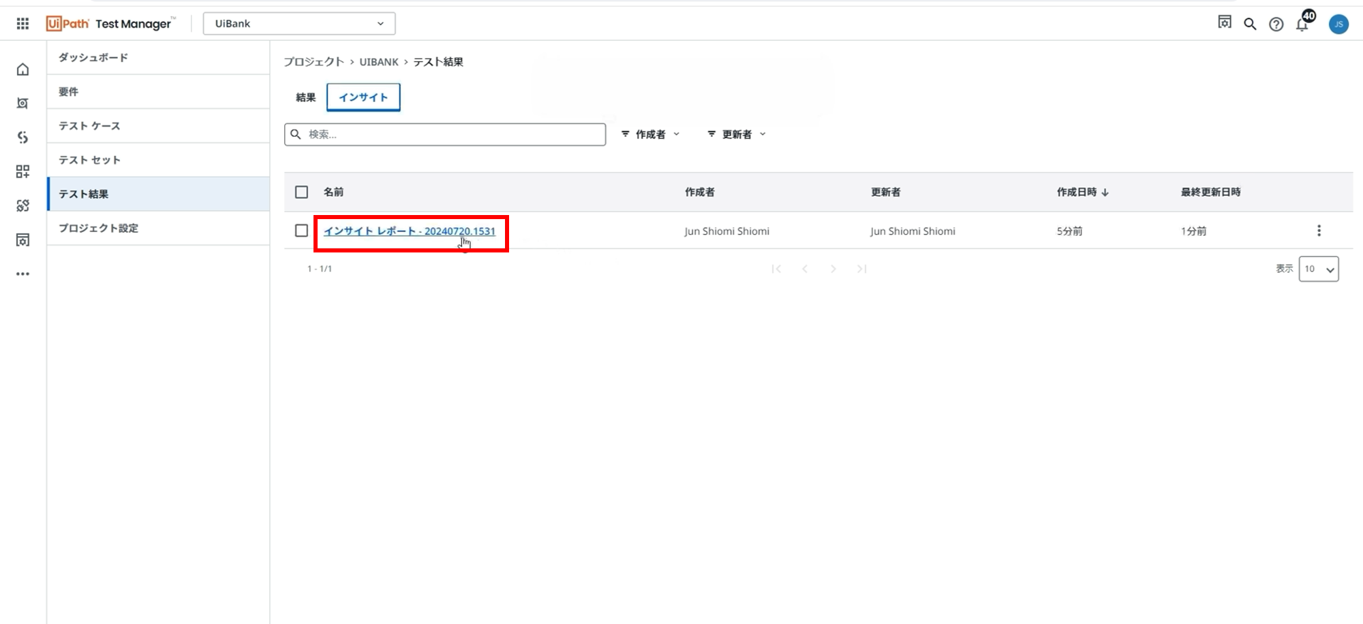Select the インサイト tab
Screen dimensions: 1363x624
pyautogui.click(x=363, y=97)
